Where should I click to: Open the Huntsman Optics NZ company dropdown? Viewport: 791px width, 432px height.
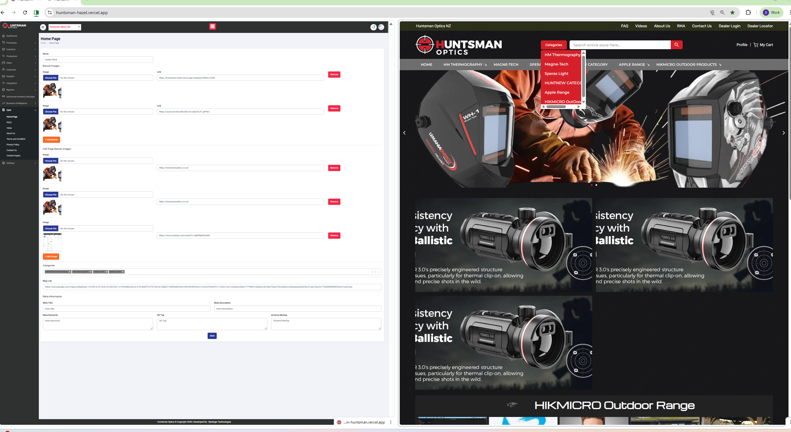click(65, 27)
